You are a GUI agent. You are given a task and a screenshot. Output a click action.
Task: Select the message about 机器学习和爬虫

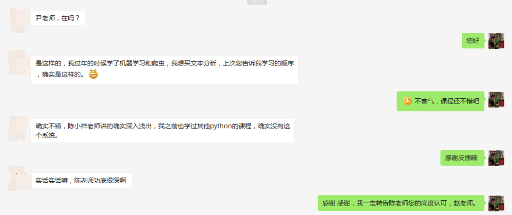(164, 70)
